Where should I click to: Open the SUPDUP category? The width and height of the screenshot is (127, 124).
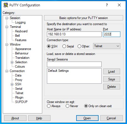21,102
